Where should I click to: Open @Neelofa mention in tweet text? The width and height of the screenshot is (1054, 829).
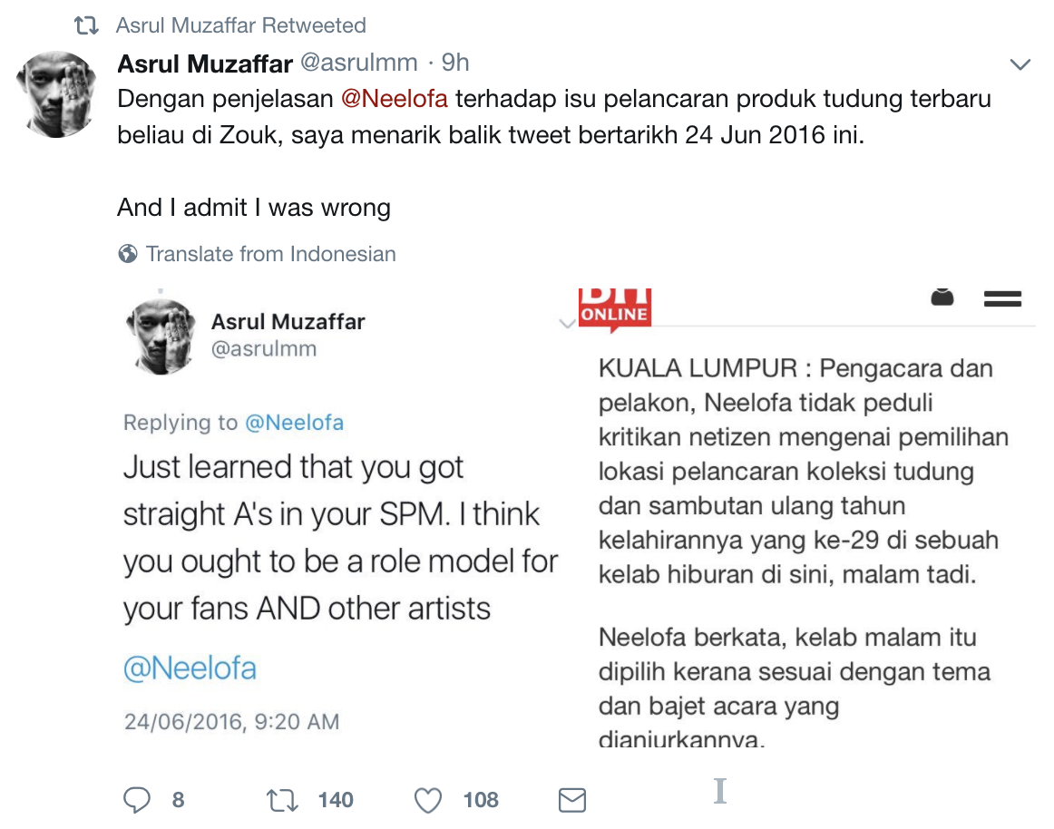click(395, 98)
